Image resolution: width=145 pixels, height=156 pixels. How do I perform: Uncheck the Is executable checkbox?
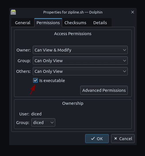[35, 80]
